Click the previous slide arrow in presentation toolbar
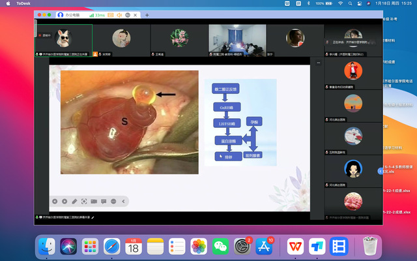 pos(55,201)
